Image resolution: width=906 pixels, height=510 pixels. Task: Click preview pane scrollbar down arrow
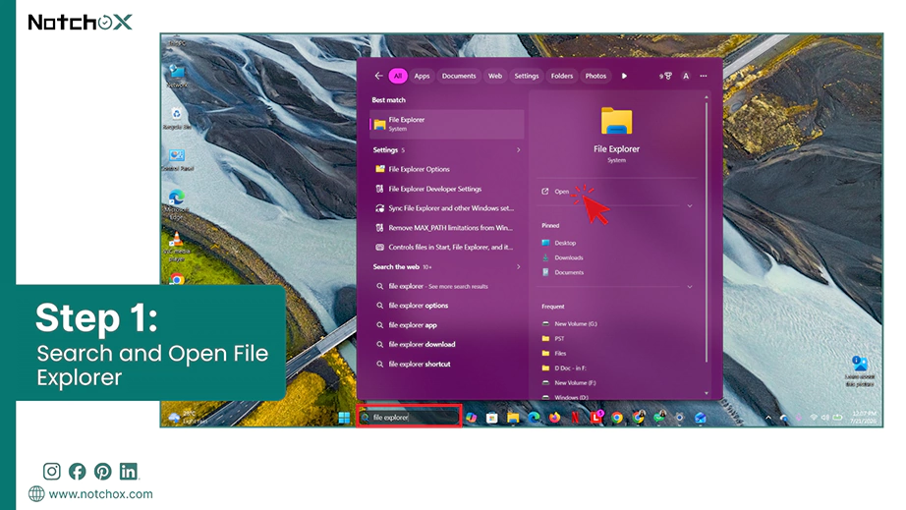coord(707,393)
